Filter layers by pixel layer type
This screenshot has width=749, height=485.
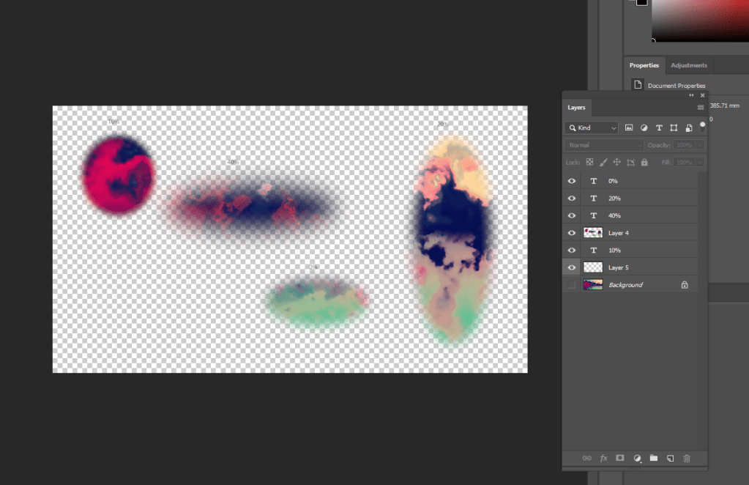click(x=629, y=127)
